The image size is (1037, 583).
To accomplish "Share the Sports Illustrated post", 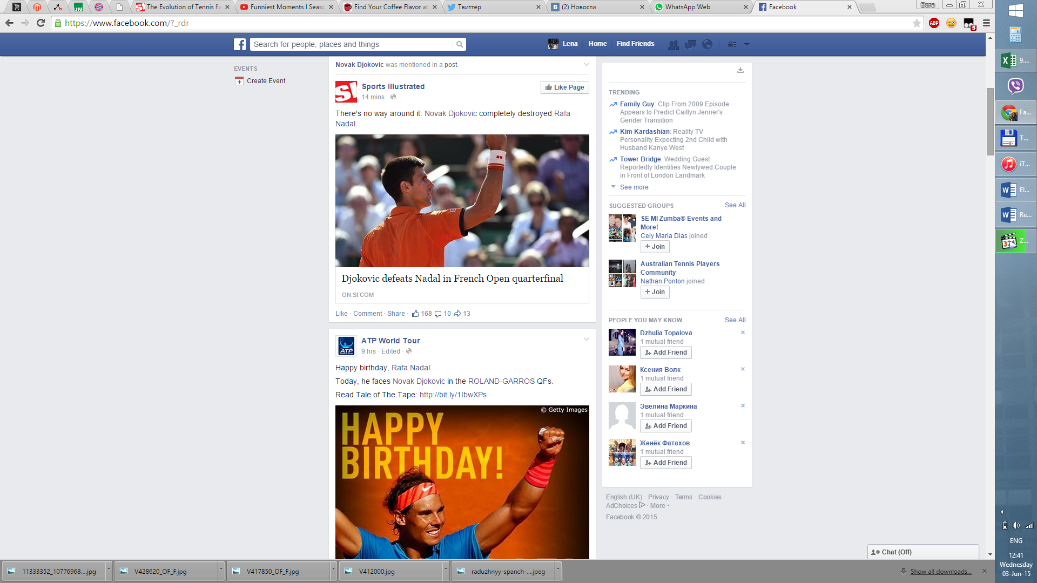I will 396,314.
